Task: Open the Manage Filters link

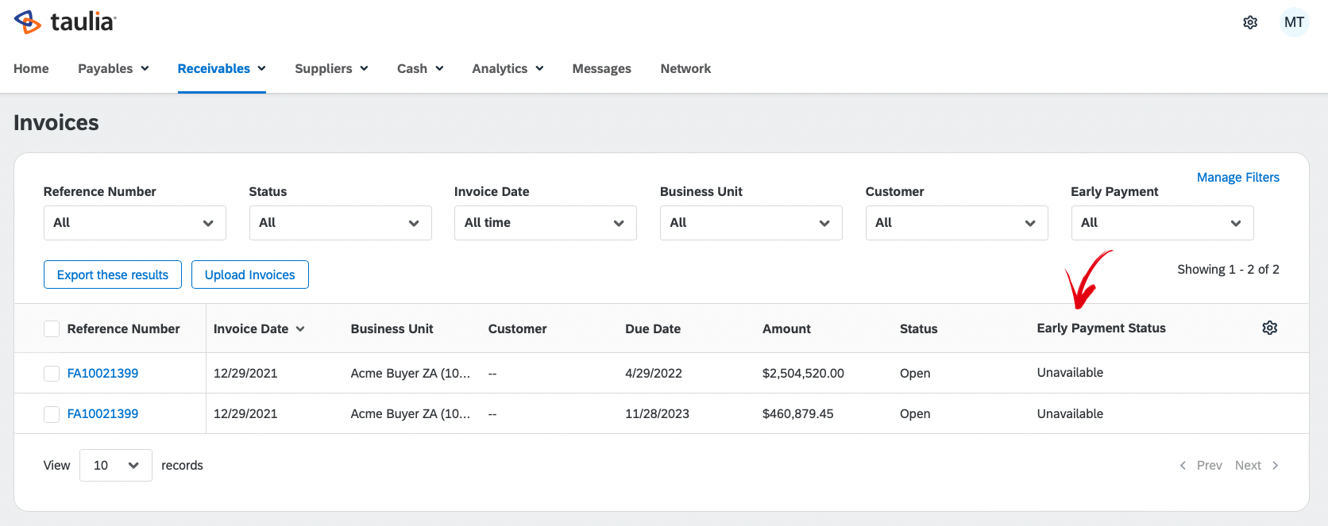Action: (1238, 178)
